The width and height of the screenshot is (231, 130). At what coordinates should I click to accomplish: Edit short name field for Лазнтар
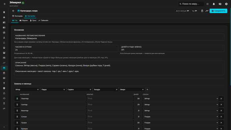click(x=110, y=99)
